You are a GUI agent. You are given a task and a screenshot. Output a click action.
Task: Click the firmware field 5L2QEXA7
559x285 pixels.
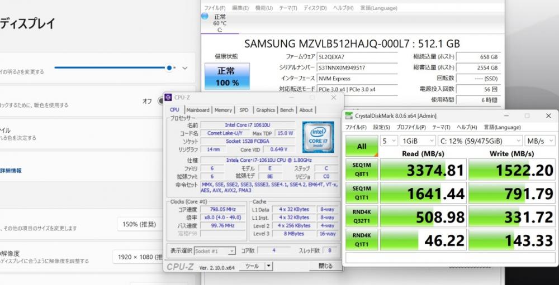coord(357,56)
